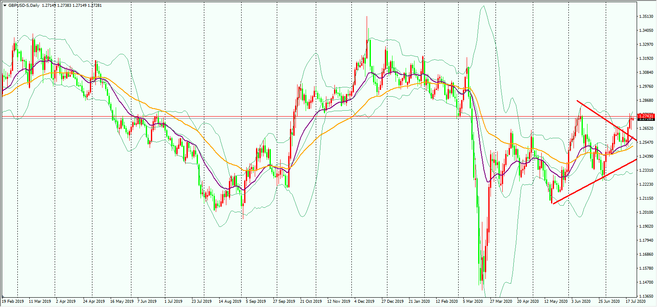
Task: Click the 12 Nov 2019 date label
Action: click(339, 302)
